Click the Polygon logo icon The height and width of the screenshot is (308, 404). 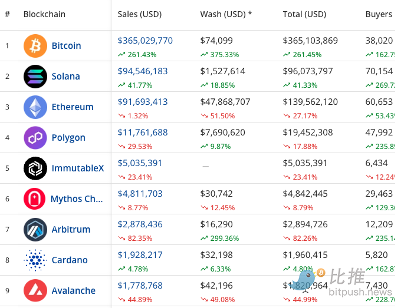tap(35, 138)
